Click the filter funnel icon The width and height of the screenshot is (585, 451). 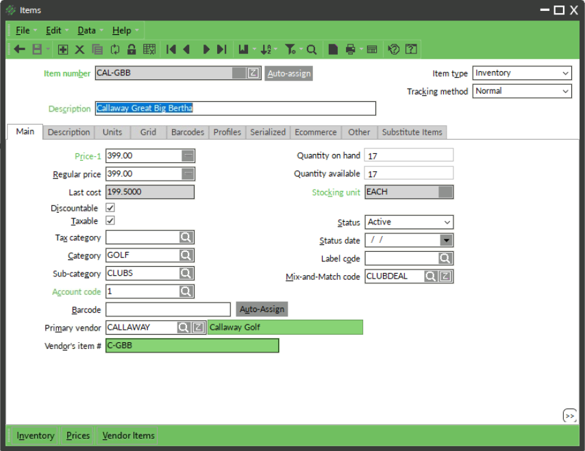tap(290, 49)
